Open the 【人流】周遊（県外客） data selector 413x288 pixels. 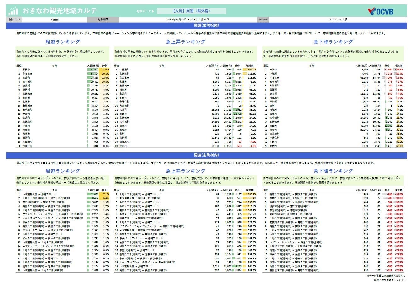[x=191, y=11]
